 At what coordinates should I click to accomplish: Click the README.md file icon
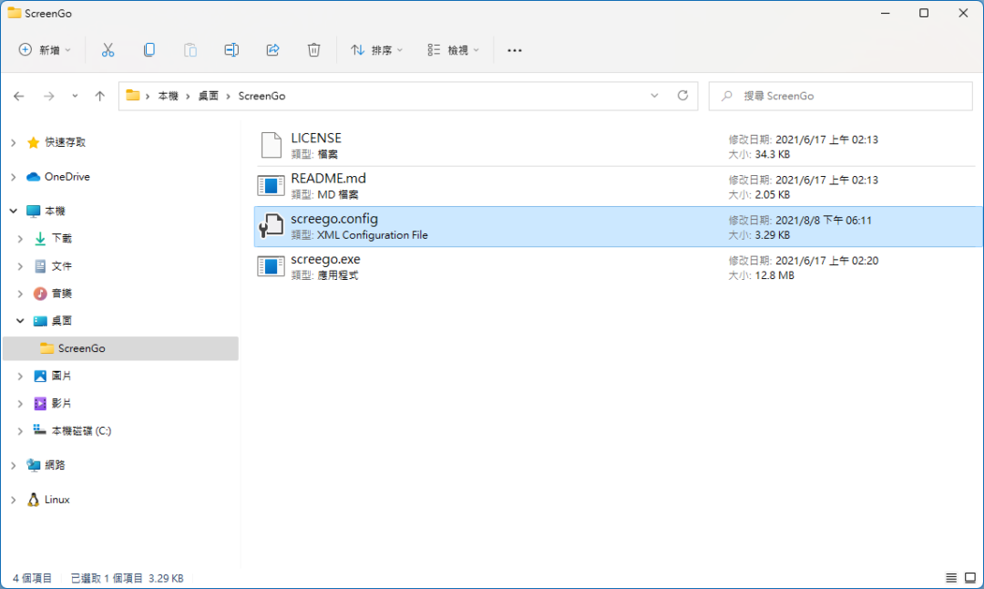(272, 186)
